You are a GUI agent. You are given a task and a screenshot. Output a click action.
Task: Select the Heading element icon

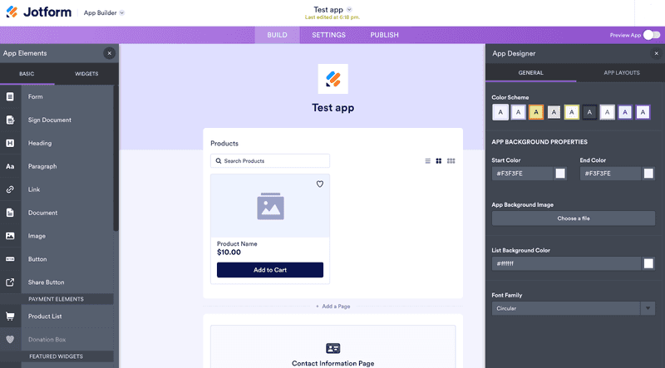(x=10, y=144)
